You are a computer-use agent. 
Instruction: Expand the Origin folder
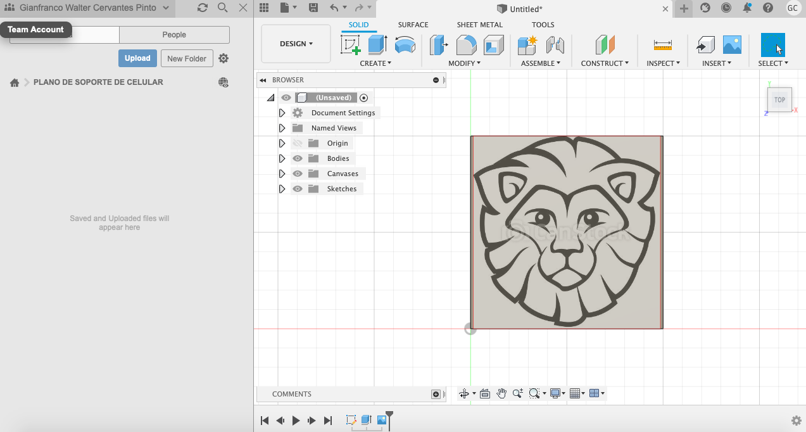point(282,143)
